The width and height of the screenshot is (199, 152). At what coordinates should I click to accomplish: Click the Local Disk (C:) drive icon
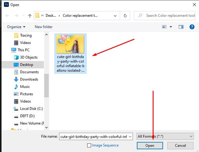click(x=16, y=109)
